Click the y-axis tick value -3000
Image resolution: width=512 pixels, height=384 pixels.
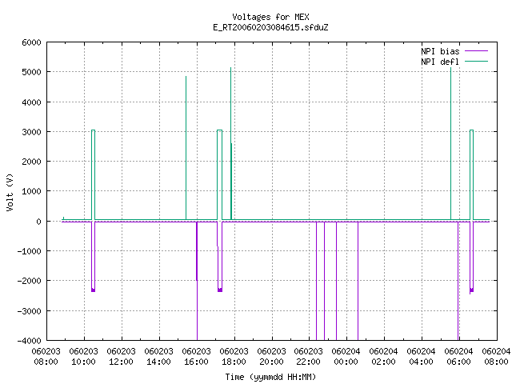pyautogui.click(x=29, y=311)
